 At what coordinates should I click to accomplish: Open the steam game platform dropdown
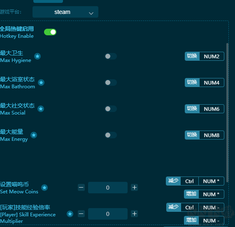[x=65, y=12]
